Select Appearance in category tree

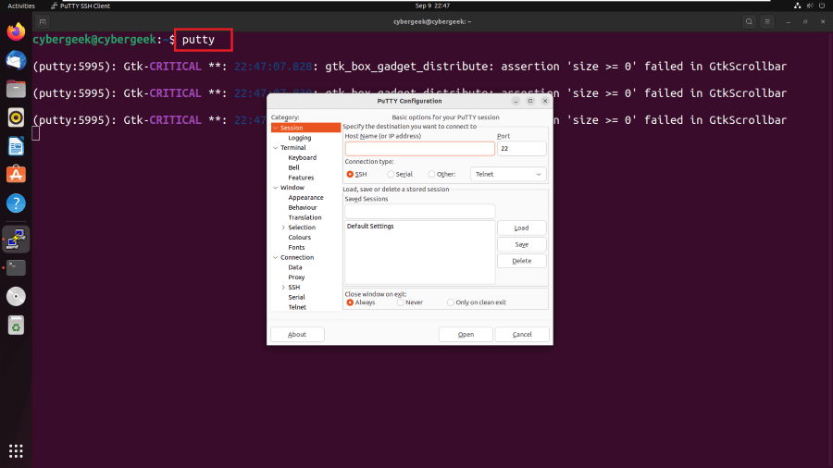click(306, 197)
